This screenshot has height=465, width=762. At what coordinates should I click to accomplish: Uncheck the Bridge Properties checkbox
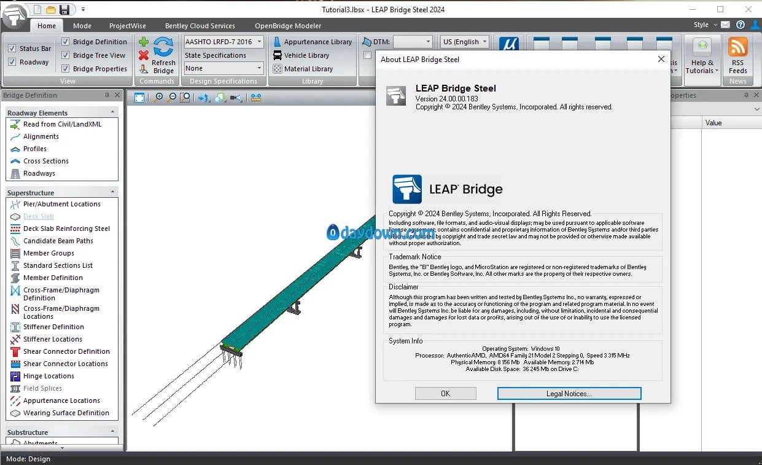coord(66,69)
